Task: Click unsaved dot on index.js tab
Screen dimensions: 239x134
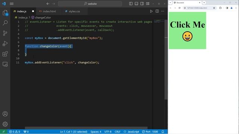Action: 33,11
